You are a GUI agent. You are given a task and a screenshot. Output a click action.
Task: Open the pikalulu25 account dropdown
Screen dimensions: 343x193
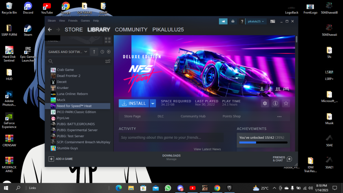coord(256,22)
